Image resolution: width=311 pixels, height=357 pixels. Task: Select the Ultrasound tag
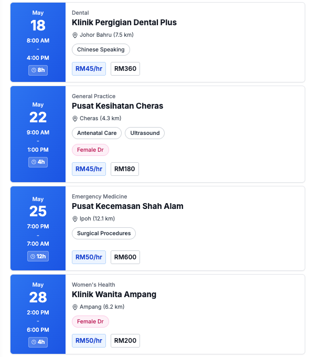click(145, 133)
